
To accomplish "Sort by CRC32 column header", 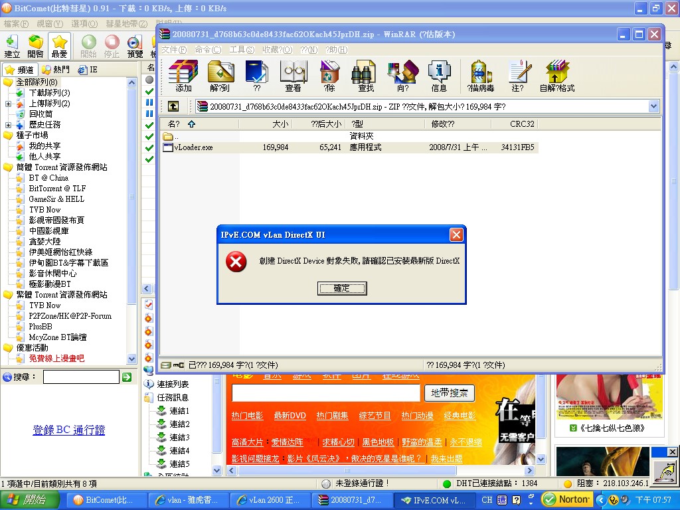I will pyautogui.click(x=515, y=124).
